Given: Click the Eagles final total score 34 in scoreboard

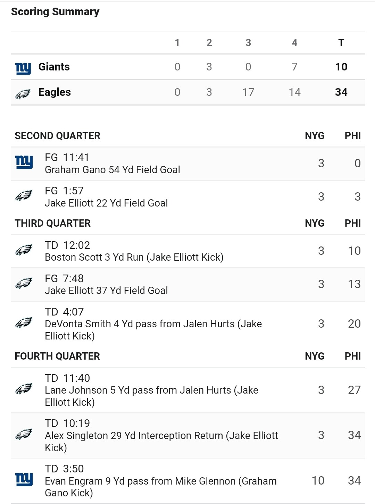Looking at the screenshot, I should (x=341, y=92).
